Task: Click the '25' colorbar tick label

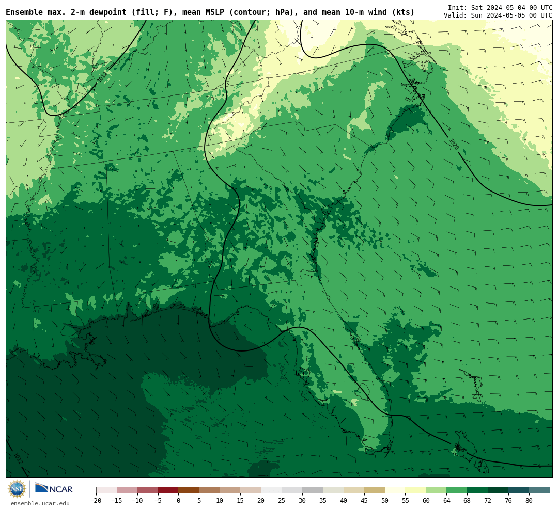Action: point(282,501)
